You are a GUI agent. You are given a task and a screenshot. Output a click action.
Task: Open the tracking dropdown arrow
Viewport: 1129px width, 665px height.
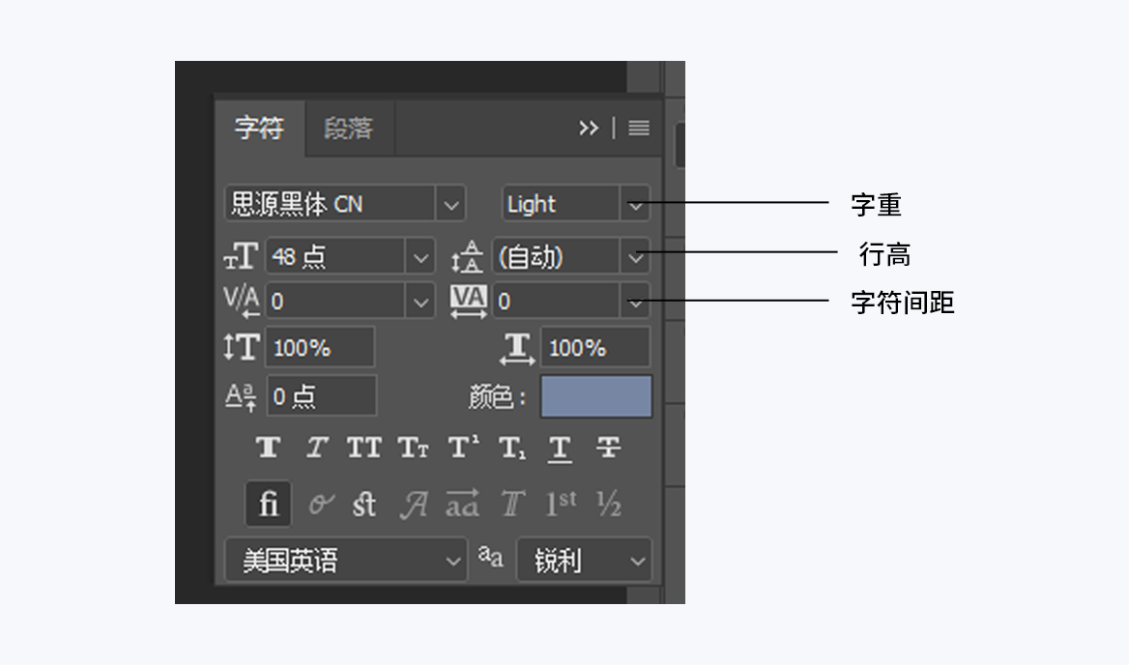pos(635,302)
